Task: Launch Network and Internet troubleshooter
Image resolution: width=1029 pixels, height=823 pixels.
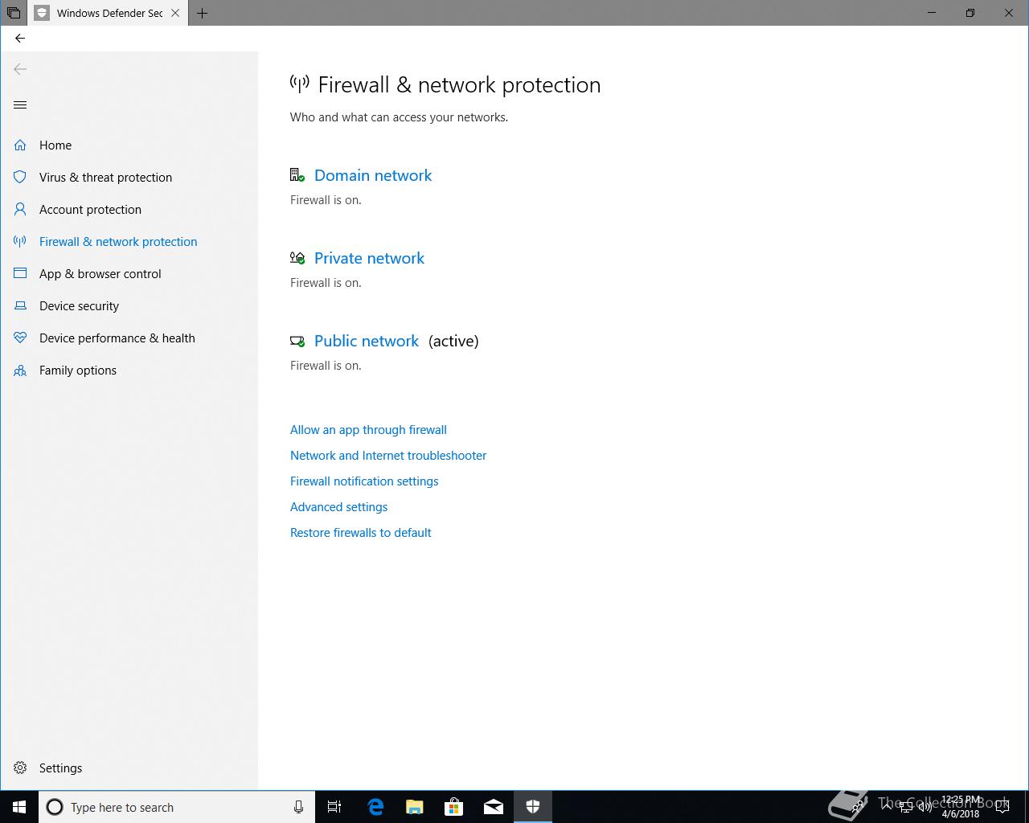Action: point(388,456)
